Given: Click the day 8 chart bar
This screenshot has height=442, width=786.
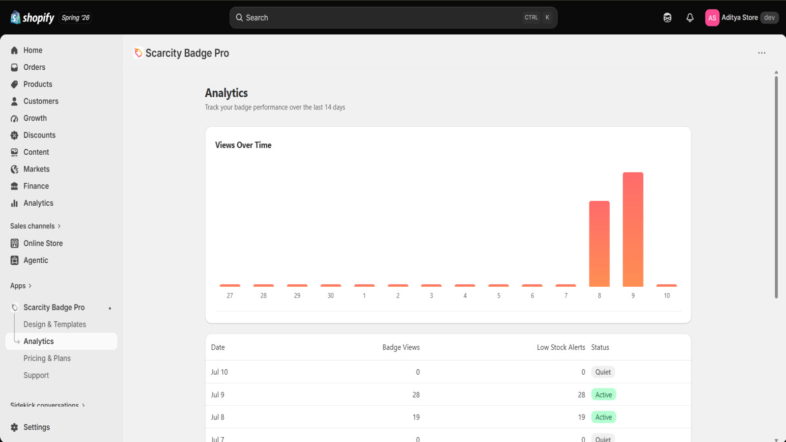Looking at the screenshot, I should pyautogui.click(x=599, y=244).
